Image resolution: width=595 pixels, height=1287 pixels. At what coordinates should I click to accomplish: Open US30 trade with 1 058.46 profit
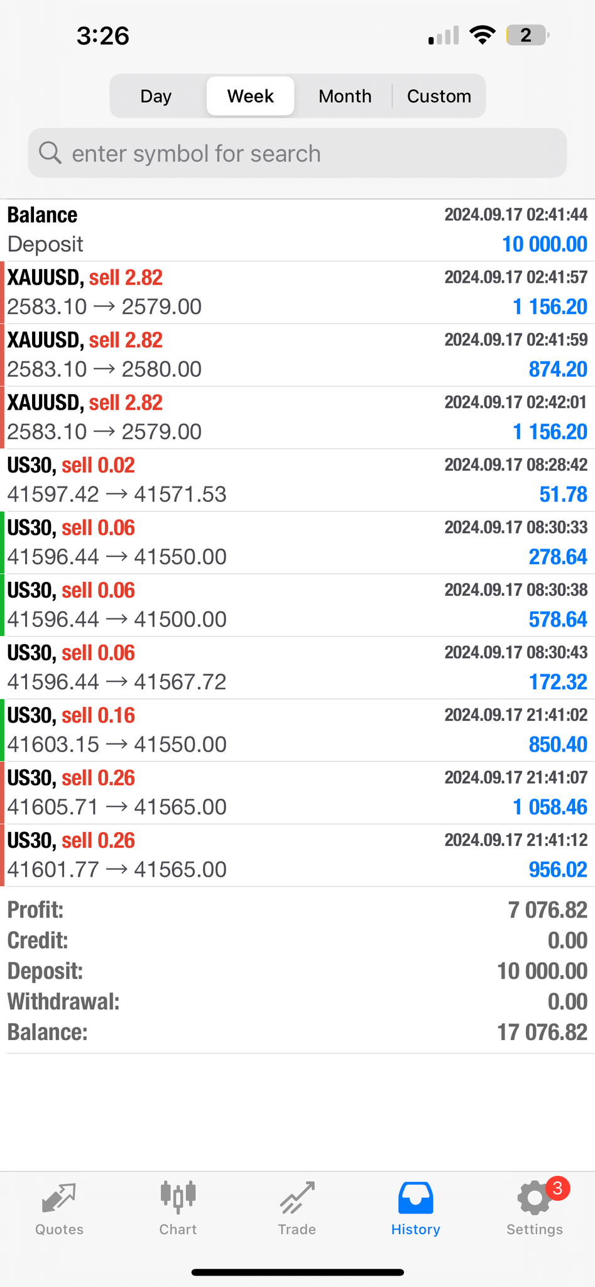(297, 792)
